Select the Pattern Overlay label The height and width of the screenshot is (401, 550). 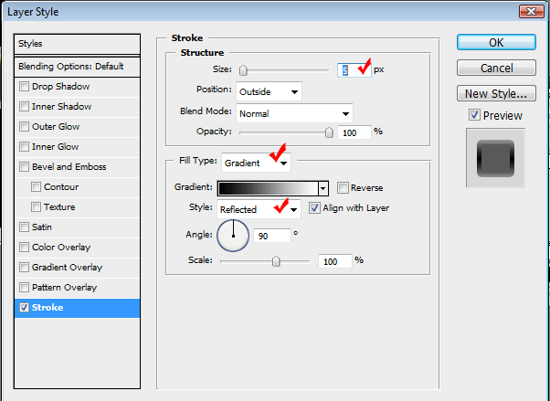click(64, 288)
